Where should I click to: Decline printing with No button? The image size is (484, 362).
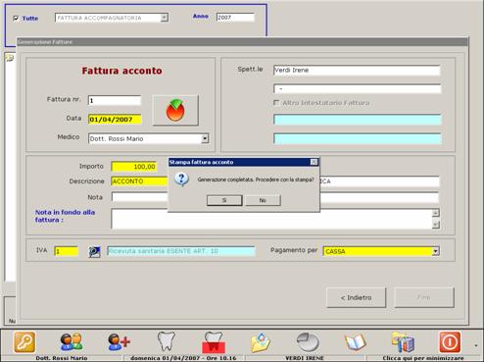coord(263,200)
